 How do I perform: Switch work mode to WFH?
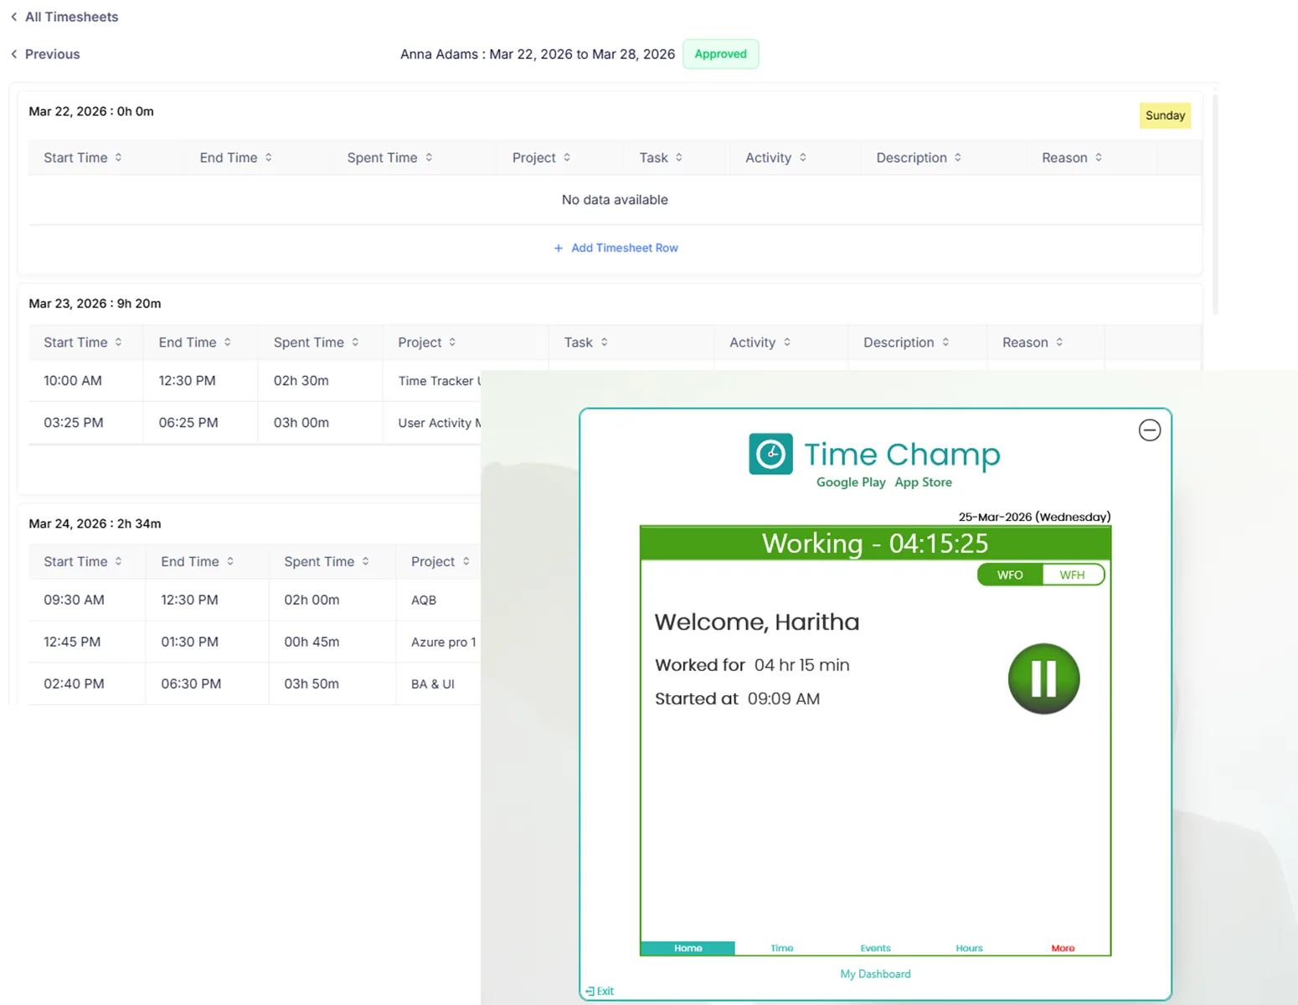point(1072,575)
